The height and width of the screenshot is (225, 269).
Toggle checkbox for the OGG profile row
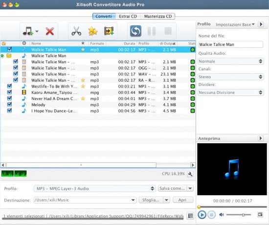pos(16,68)
